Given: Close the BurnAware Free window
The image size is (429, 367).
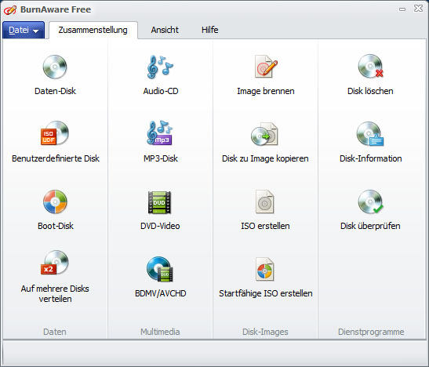Looking at the screenshot, I should point(418,9).
